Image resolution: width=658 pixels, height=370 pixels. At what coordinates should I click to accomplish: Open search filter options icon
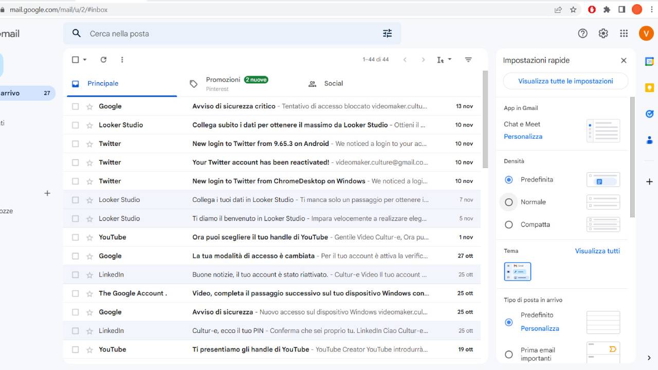coord(387,33)
